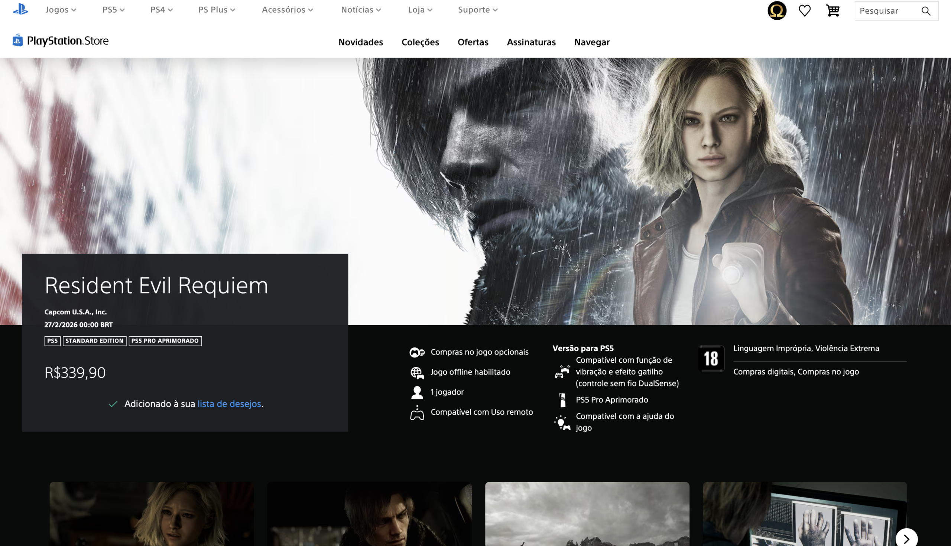This screenshot has width=951, height=546.
Task: Open the Coleções store section
Action: 420,42
